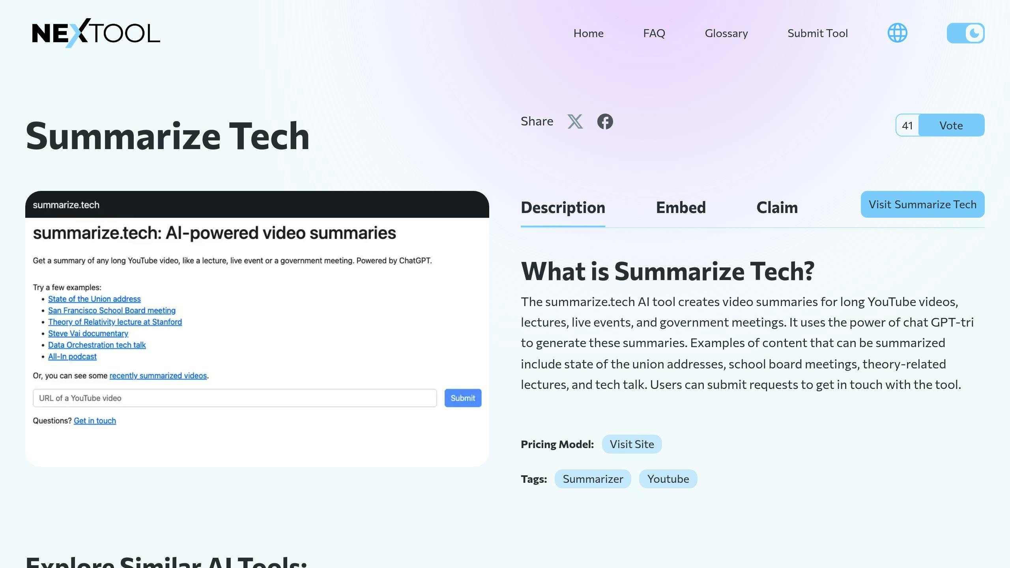Click the Summarizer tag icon
The image size is (1010, 568).
point(593,478)
